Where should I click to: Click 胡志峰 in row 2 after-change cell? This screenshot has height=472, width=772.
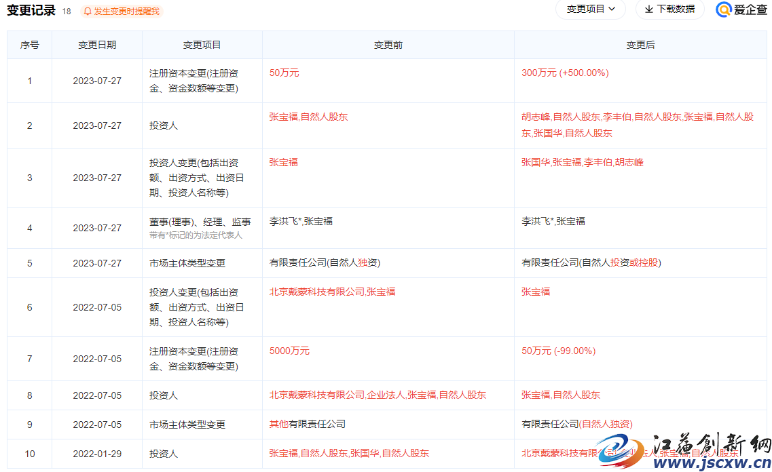(x=536, y=117)
